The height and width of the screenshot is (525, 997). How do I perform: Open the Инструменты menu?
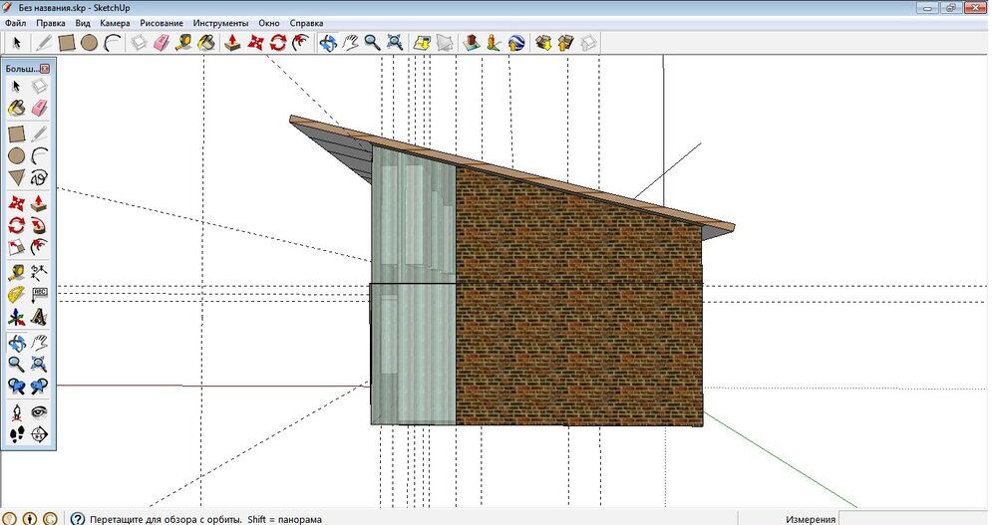220,22
